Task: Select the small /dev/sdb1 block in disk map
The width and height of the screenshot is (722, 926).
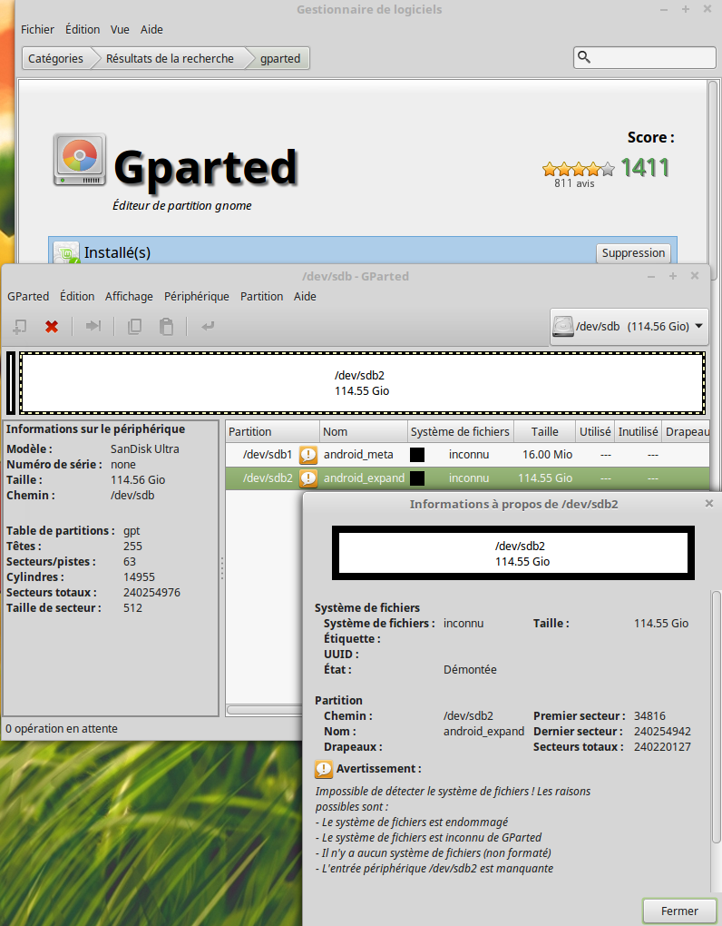Action: coord(11,383)
